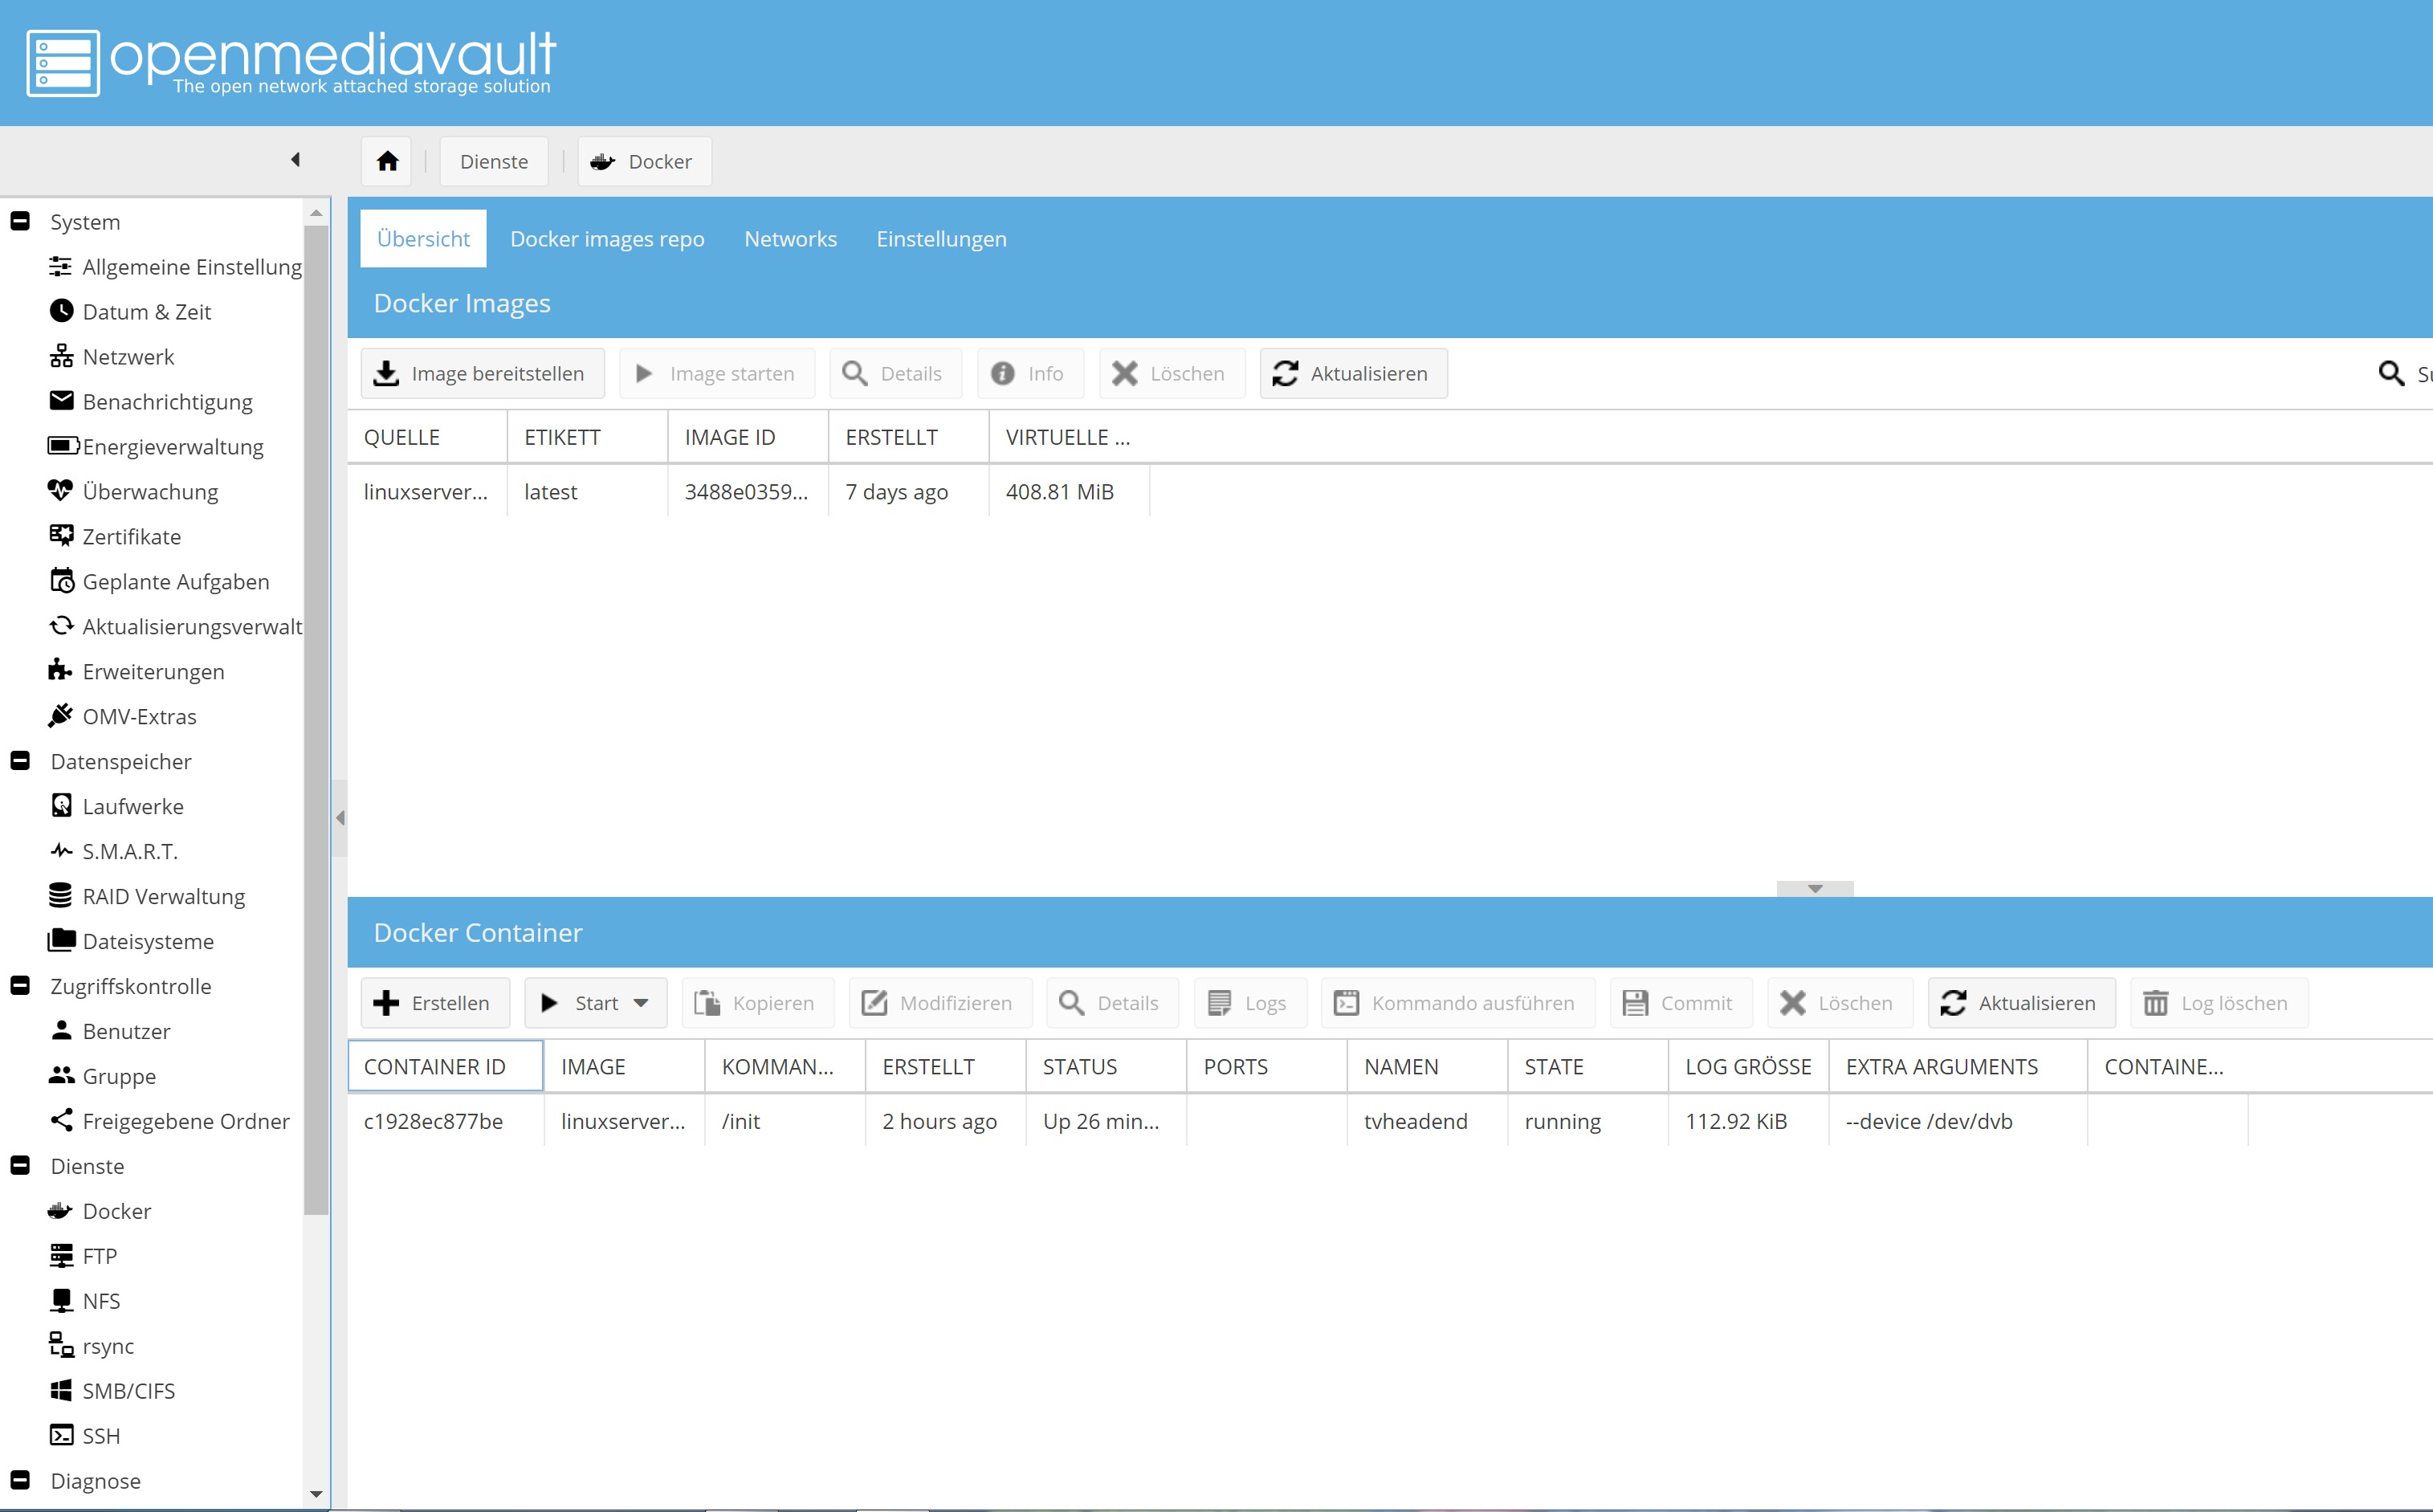2433x1512 pixels.
Task: Click Aktualisieren in Docker Container toolbar
Action: (x=2021, y=1004)
